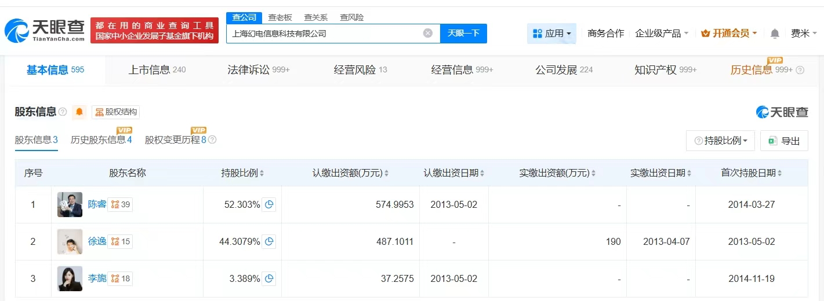Open 商务合作 link
Viewport: 824px width, 301px height.
coord(606,34)
